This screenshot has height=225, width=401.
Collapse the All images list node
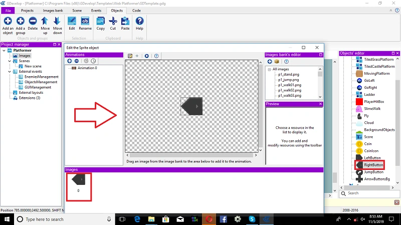click(x=269, y=69)
